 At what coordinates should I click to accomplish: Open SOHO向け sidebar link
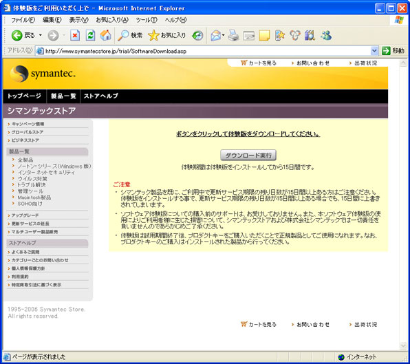(x=30, y=204)
